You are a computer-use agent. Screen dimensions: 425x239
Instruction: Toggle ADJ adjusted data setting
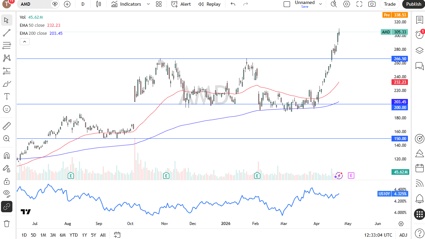pos(403,235)
